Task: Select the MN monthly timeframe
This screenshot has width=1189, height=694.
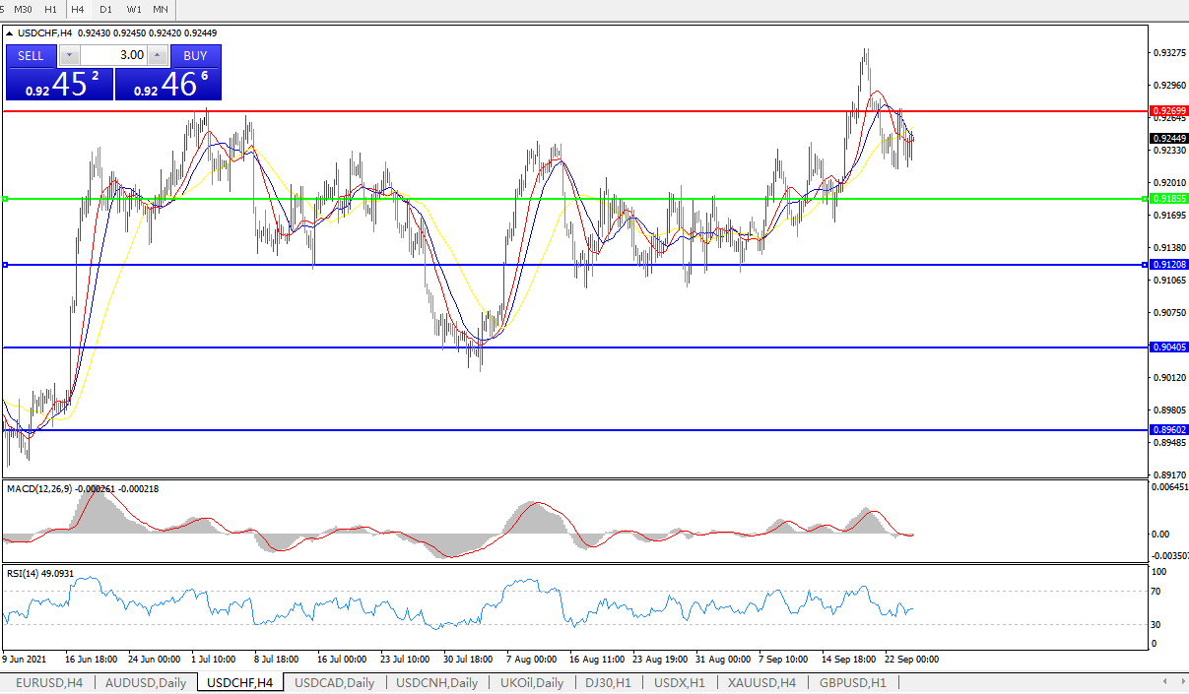Action: tap(160, 9)
